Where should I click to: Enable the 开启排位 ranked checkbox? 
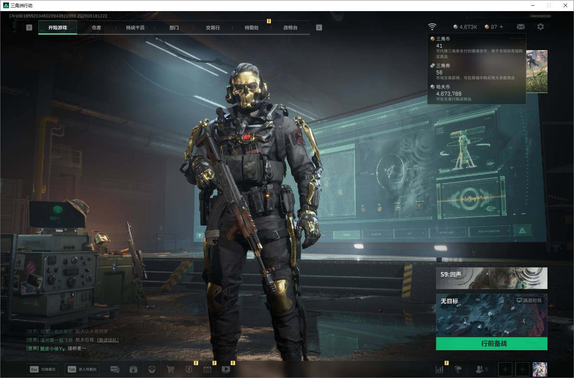443,282
